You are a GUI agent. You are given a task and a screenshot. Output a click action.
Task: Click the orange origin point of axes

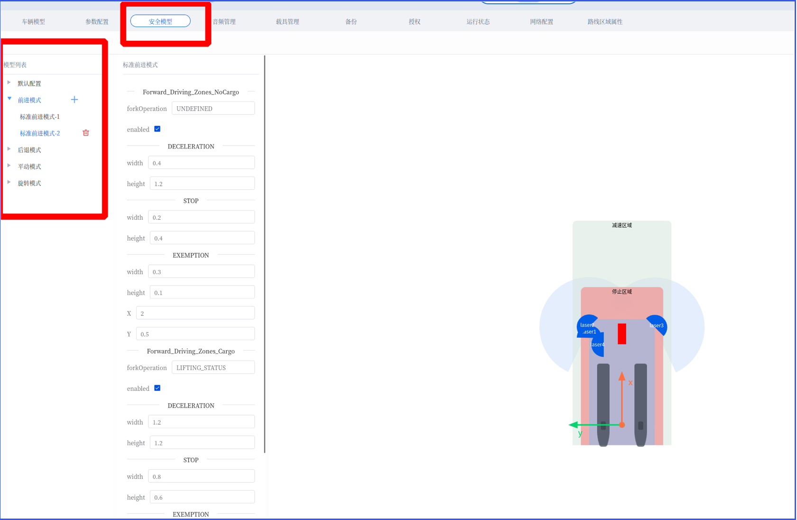point(622,425)
